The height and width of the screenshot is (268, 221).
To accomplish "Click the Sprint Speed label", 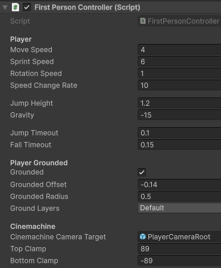I will click(x=32, y=62).
